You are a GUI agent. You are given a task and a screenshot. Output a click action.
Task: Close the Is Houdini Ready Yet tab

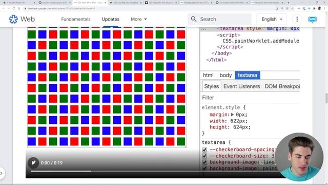[34, 3]
